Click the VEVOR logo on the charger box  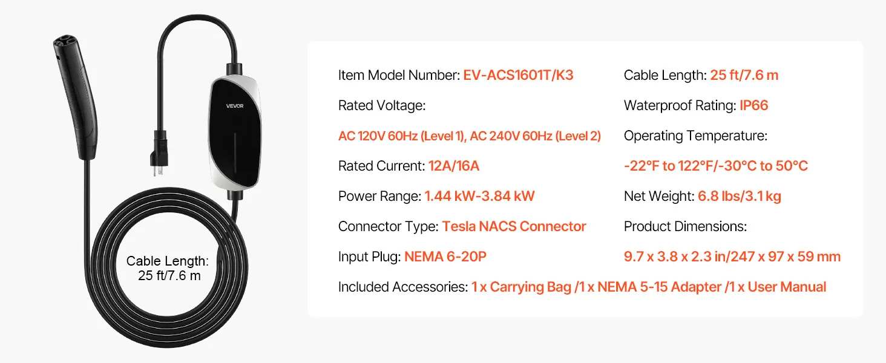tap(234, 105)
